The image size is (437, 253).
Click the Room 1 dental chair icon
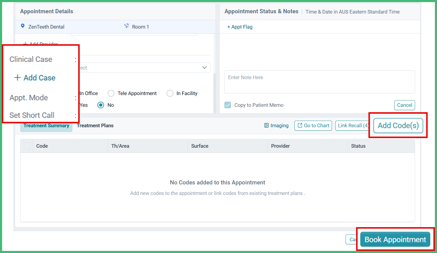(127, 26)
